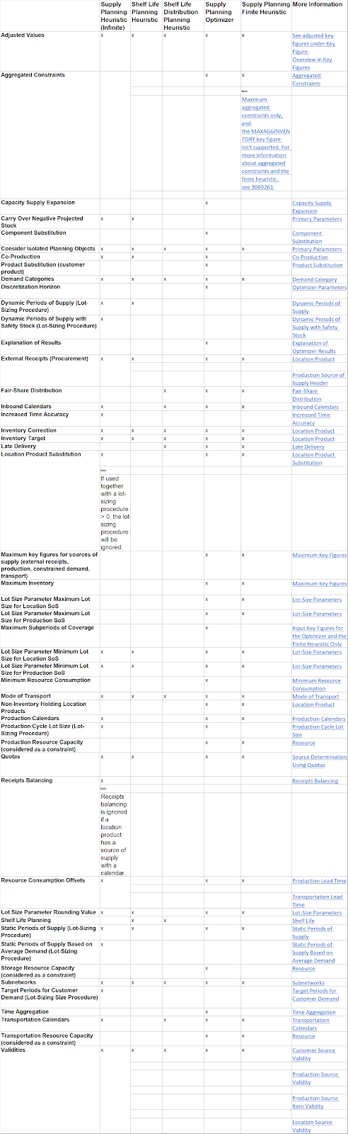Open the Production Cycle Lot Size link
Screen dimensions: 348x1134
[318, 731]
